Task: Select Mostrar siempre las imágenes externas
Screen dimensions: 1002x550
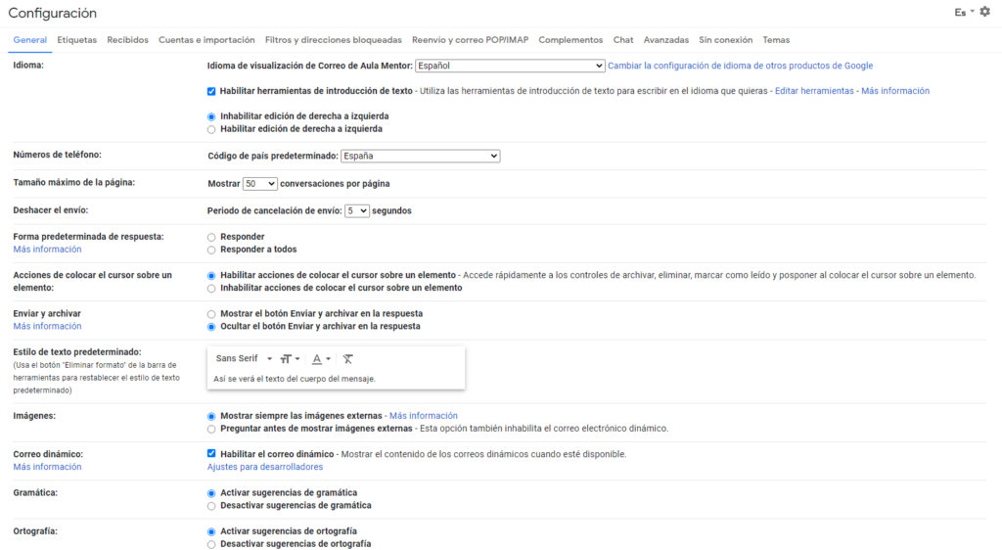Action: coord(211,417)
